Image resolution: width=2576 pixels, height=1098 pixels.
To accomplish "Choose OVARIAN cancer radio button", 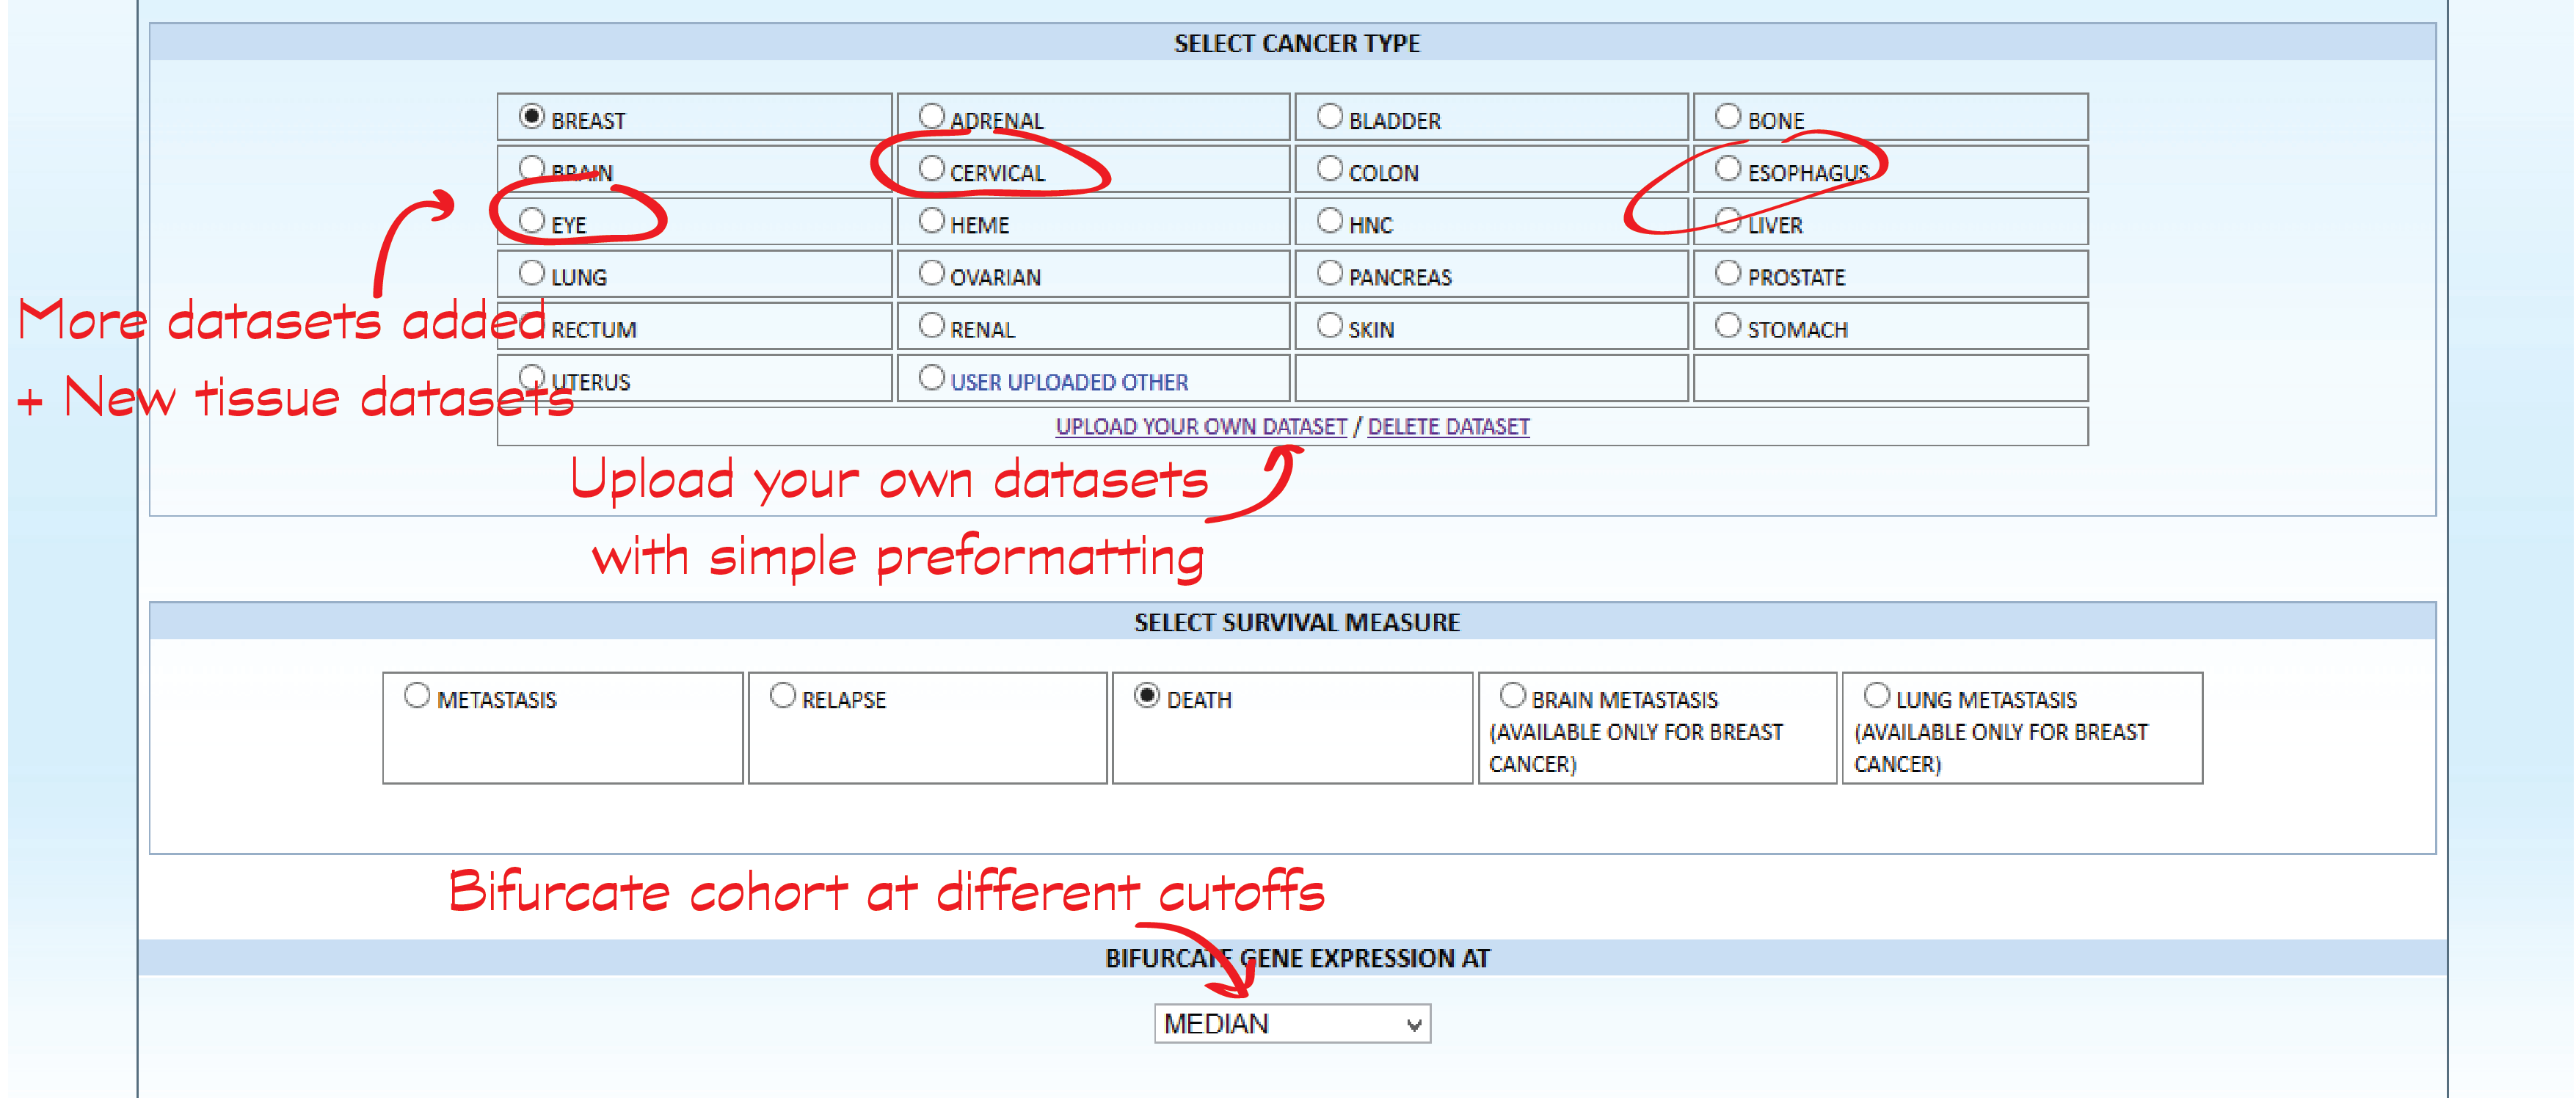I will 932,272.
